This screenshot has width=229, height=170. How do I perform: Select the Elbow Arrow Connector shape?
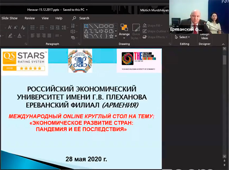96,31
